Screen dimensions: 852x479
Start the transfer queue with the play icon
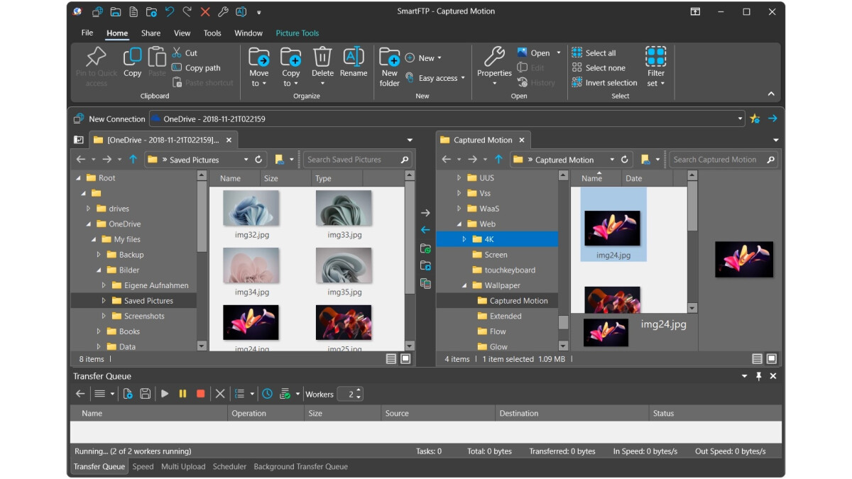(165, 394)
